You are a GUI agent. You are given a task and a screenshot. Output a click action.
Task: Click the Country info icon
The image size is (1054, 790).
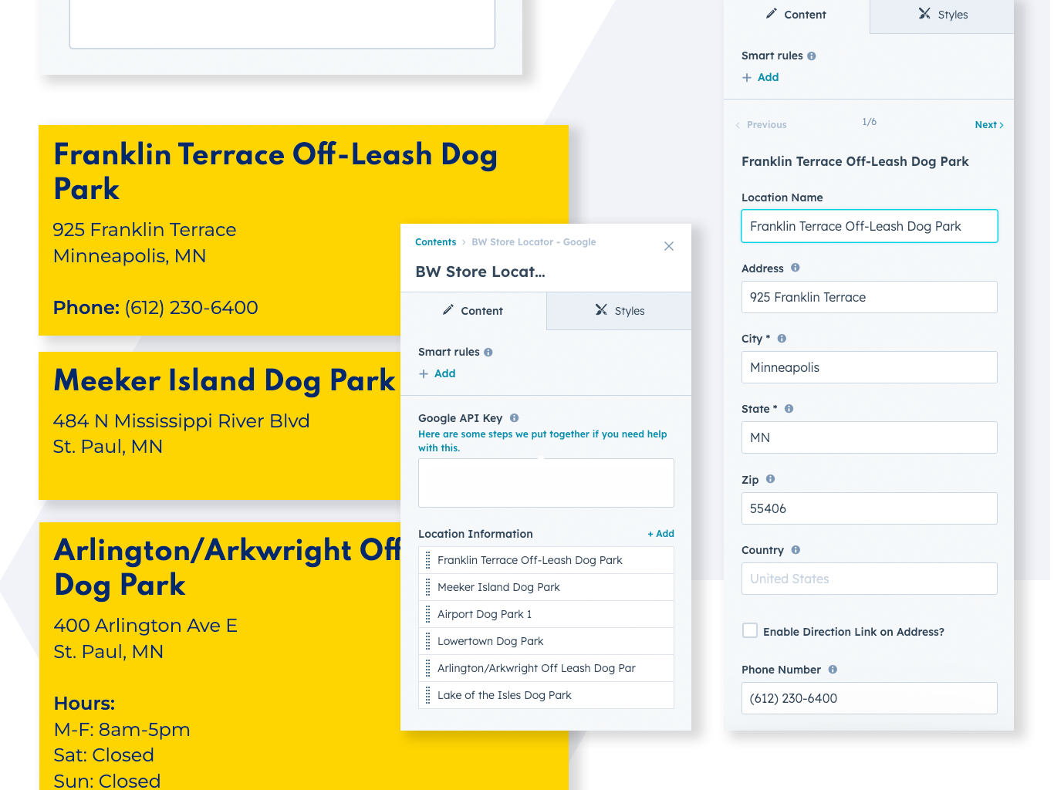pos(796,550)
